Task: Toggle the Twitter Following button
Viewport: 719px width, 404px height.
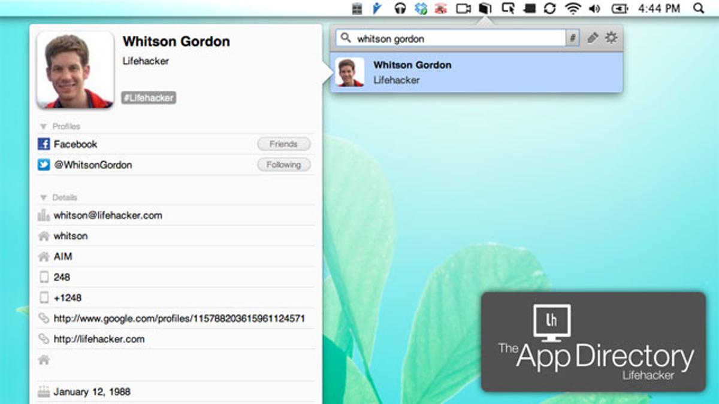Action: [x=283, y=165]
